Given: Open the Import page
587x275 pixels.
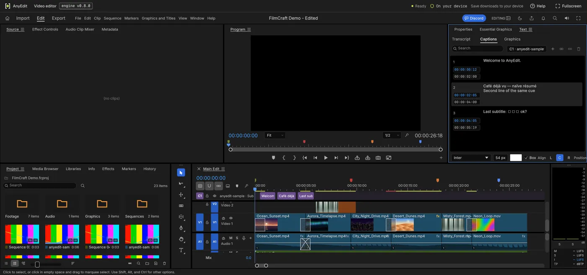Looking at the screenshot, I should 23,18.
